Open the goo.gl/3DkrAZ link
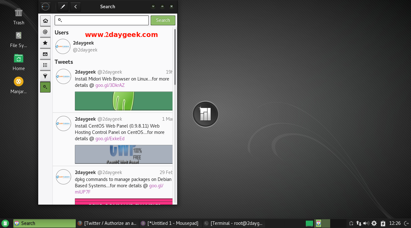411x228 pixels. click(x=110, y=85)
